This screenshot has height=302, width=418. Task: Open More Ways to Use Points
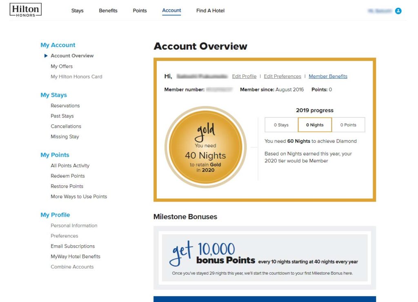point(79,197)
